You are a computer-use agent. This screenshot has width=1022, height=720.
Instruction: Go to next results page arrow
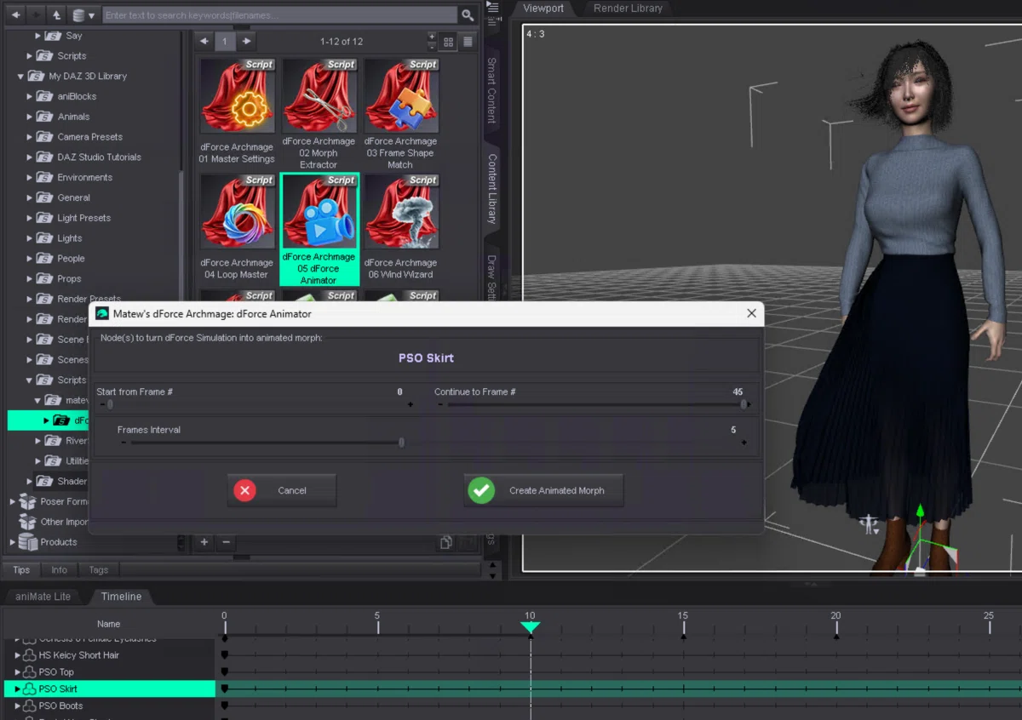click(246, 41)
